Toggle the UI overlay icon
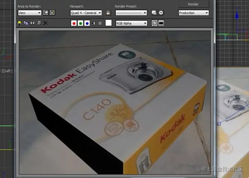Image resolution: width=249 pixels, height=178 pixels. tap(154, 23)
